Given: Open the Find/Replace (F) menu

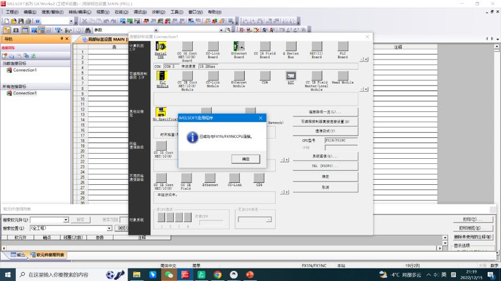Looking at the screenshot, I should (53, 12).
